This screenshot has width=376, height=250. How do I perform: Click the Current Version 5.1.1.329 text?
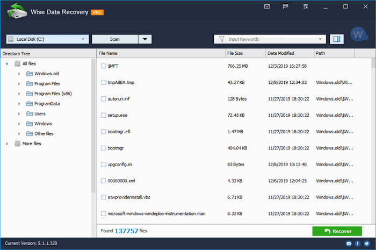tap(31, 244)
